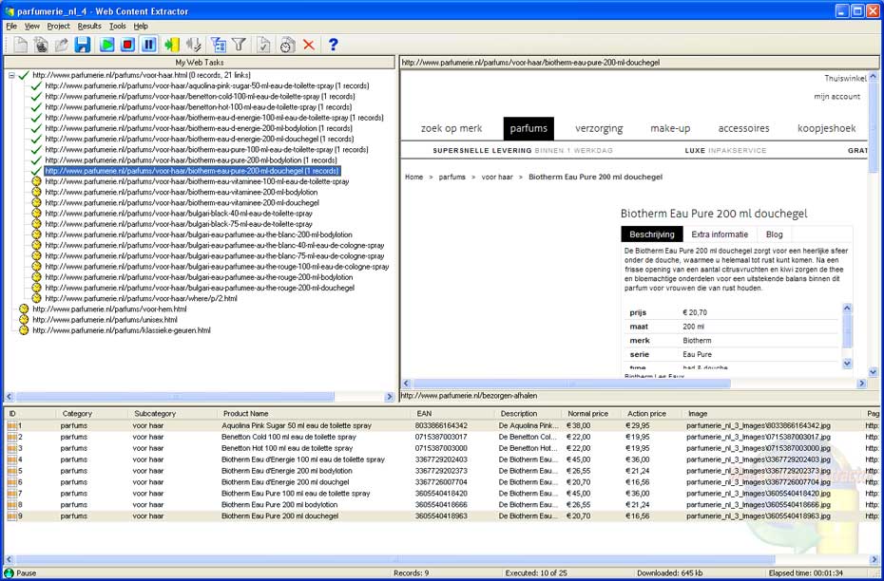Open the 'zoek op merk' site menu

coord(452,128)
